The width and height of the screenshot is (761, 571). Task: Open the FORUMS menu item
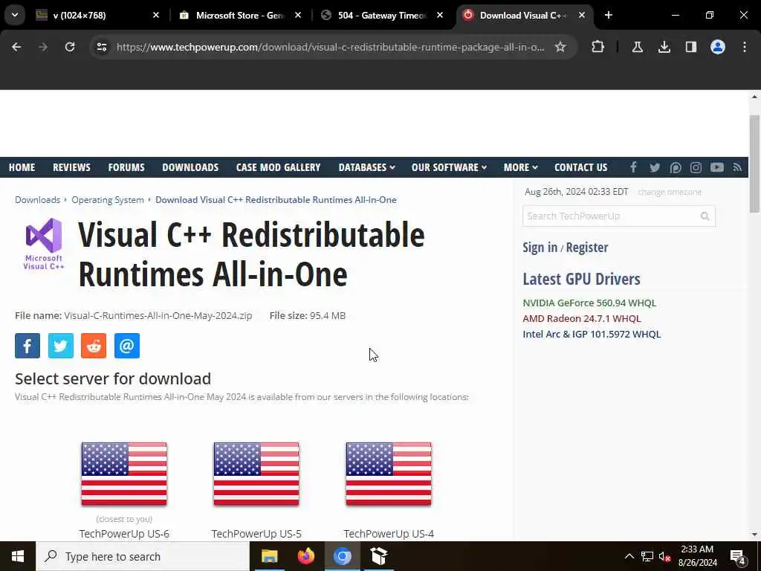126,167
